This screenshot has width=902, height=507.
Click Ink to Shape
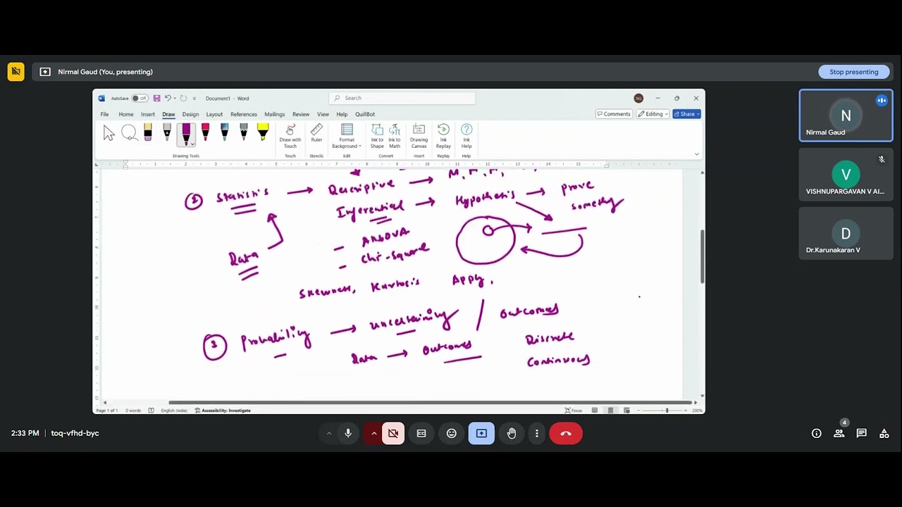point(377,136)
